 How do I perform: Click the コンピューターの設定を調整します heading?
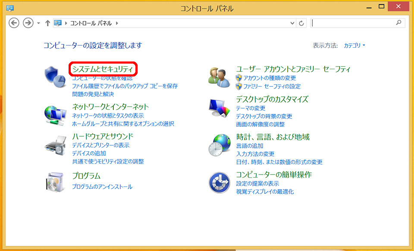[93, 46]
